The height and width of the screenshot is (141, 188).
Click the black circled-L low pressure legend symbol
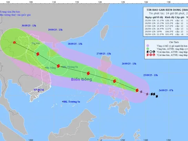(154, 52)
